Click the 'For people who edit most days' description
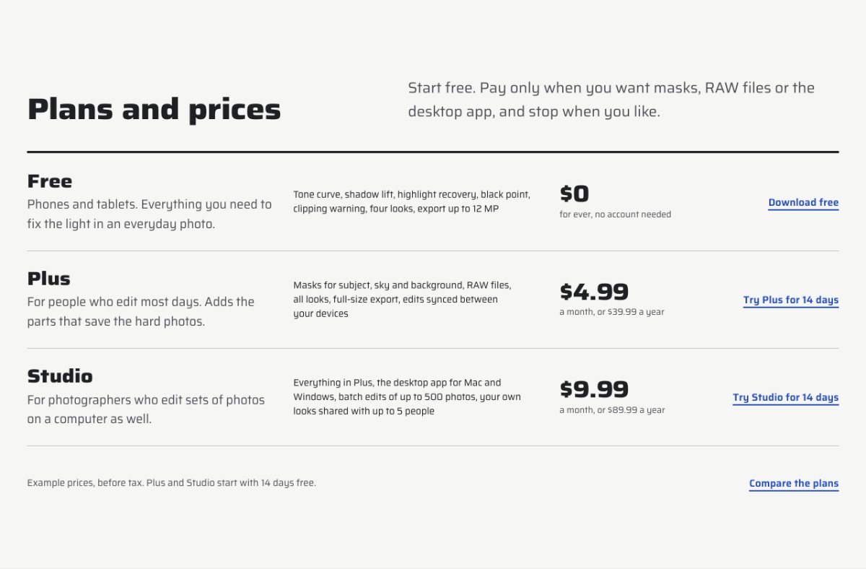Screen dimensions: 866x569 click(x=141, y=311)
